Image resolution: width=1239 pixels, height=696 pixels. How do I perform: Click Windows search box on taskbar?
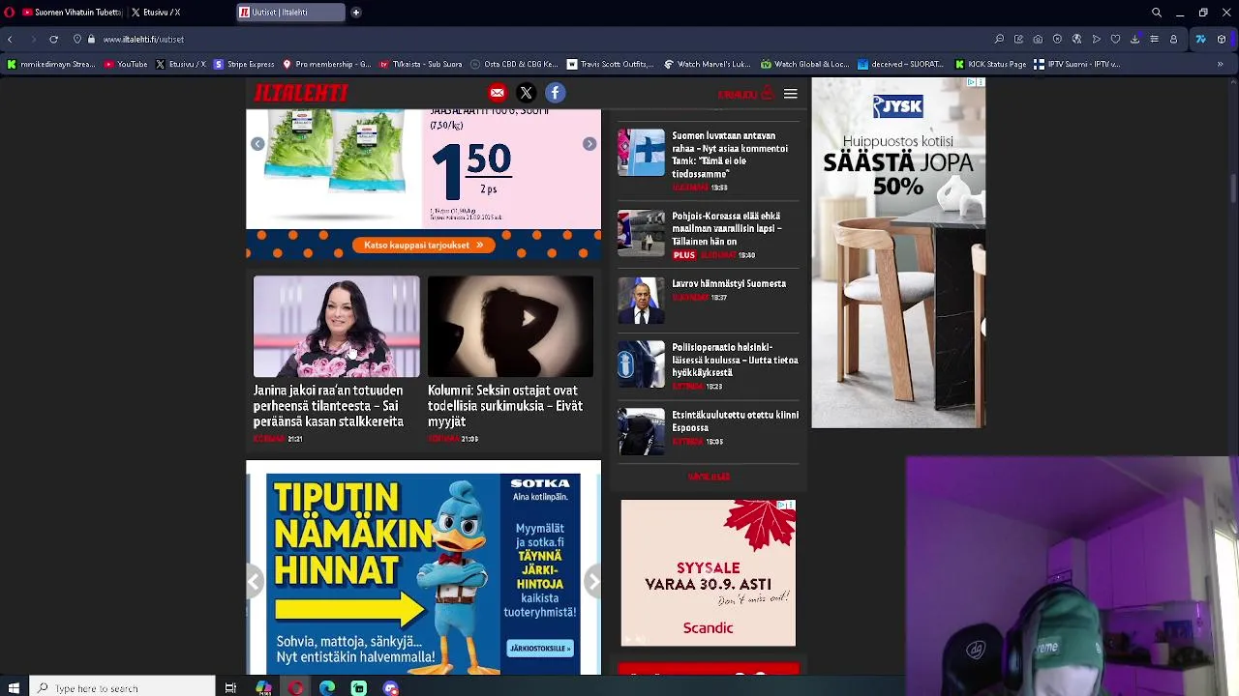click(121, 688)
